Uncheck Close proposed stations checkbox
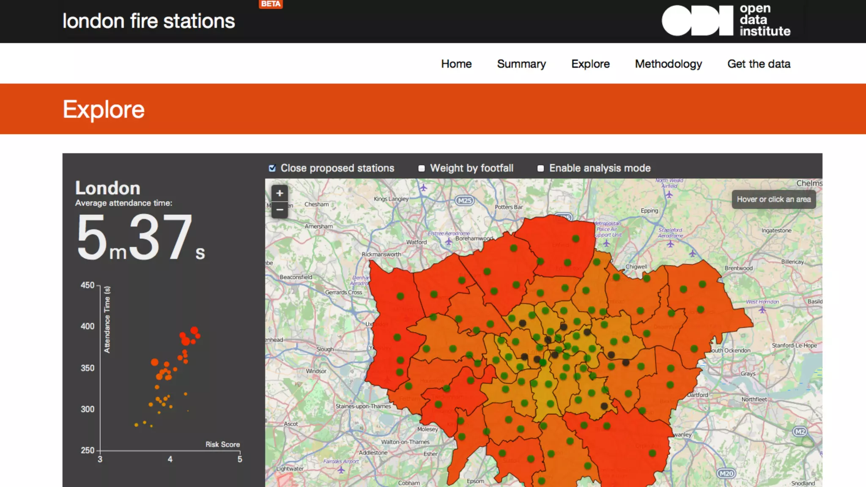The image size is (866, 487). pos(272,168)
